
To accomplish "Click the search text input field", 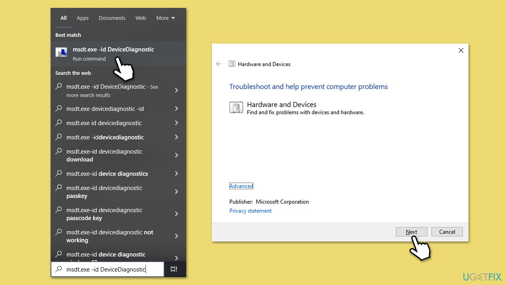I will point(108,269).
